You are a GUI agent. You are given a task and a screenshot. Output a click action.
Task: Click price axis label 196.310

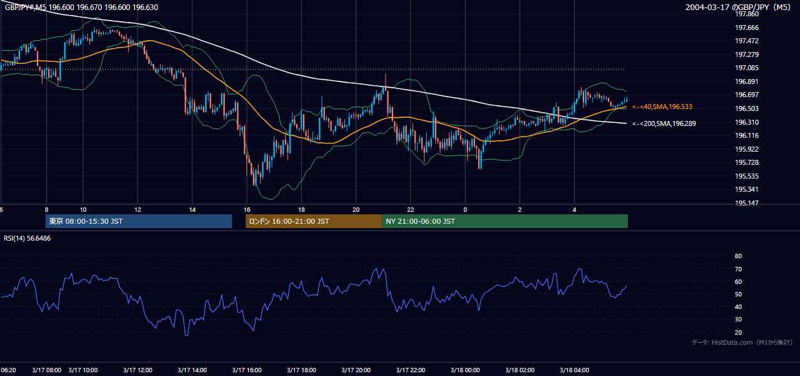[747, 122]
